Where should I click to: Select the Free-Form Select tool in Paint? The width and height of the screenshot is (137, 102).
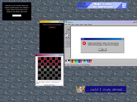66,27
